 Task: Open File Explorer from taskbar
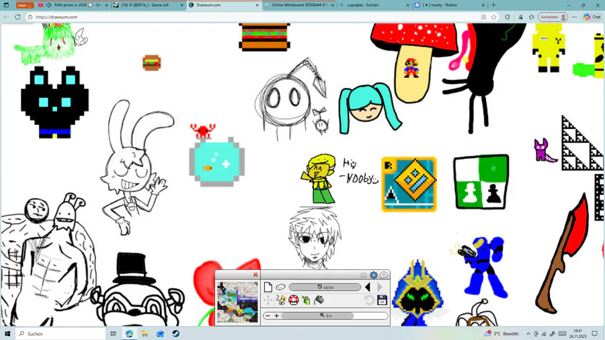[x=145, y=333]
